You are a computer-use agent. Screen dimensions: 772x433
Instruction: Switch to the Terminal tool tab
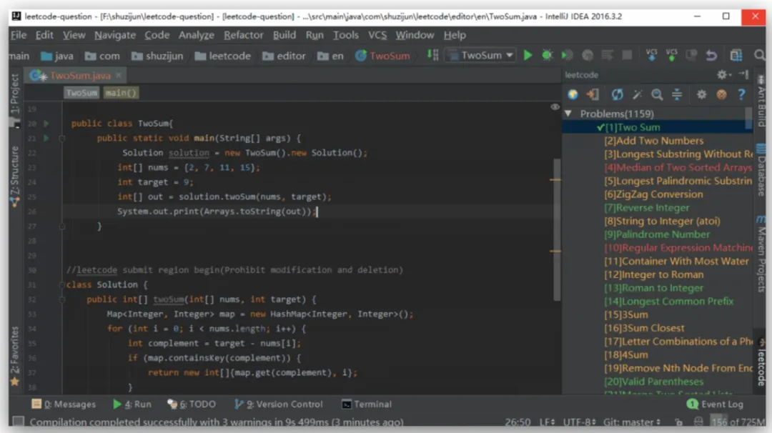(x=367, y=404)
